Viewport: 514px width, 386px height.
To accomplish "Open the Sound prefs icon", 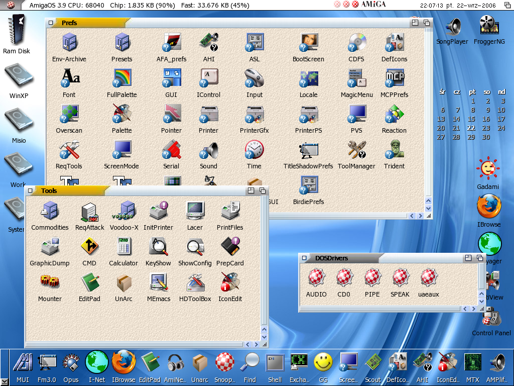I will click(208, 150).
